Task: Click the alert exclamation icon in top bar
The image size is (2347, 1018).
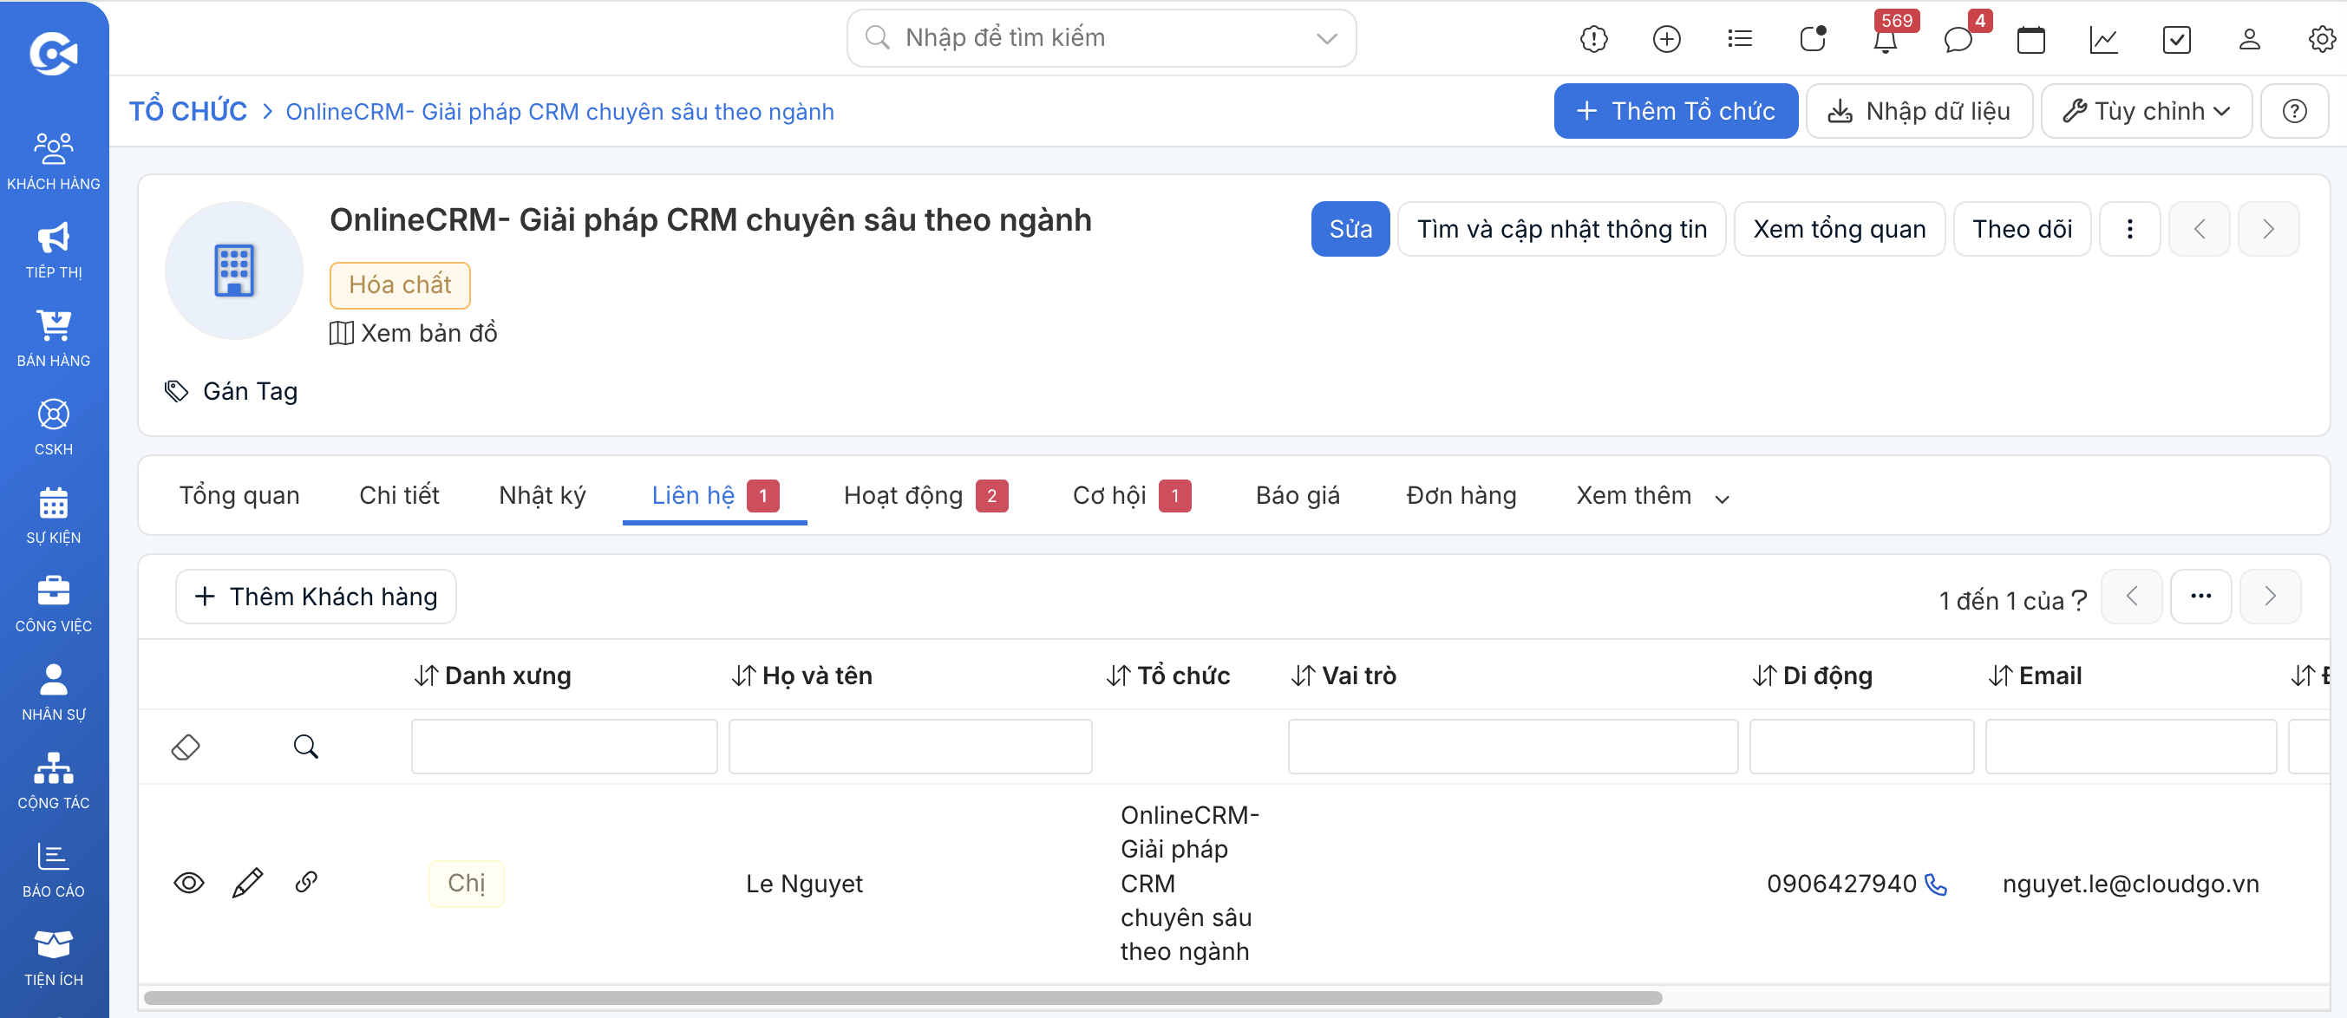Action: coord(1593,38)
